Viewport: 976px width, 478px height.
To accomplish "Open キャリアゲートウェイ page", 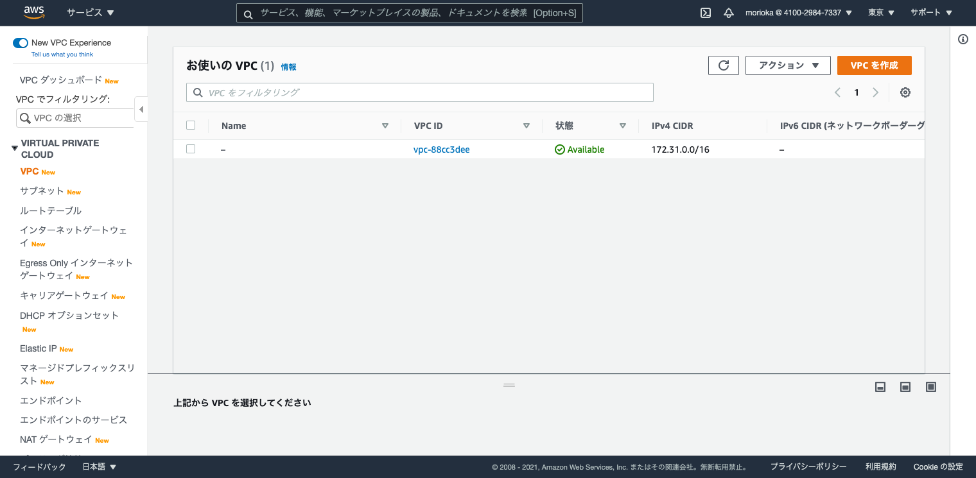I will pos(64,296).
